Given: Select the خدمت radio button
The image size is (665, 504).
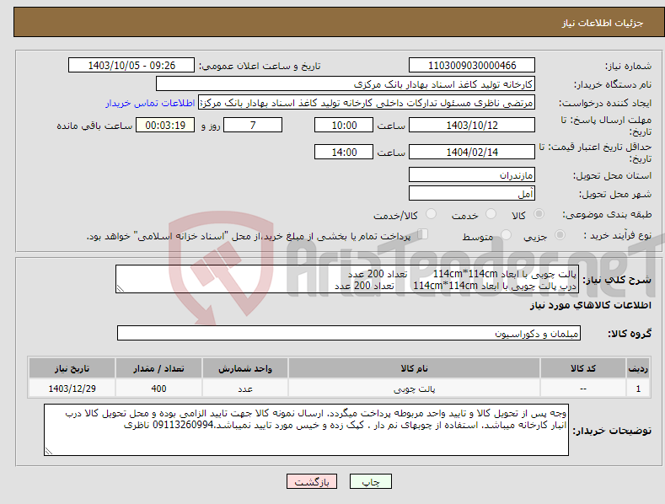Looking at the screenshot, I should tap(491, 214).
